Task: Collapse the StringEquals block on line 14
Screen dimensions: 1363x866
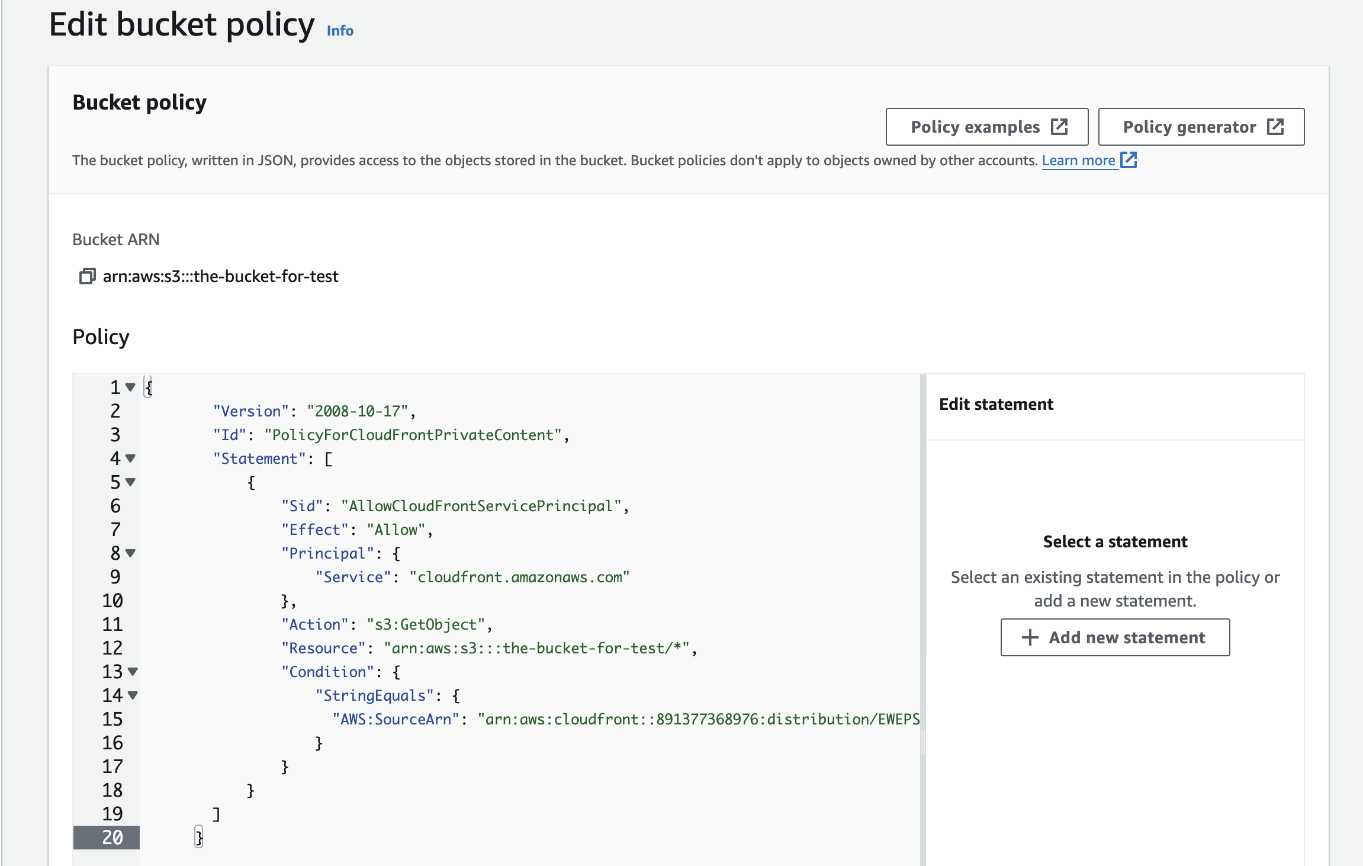Action: (133, 695)
